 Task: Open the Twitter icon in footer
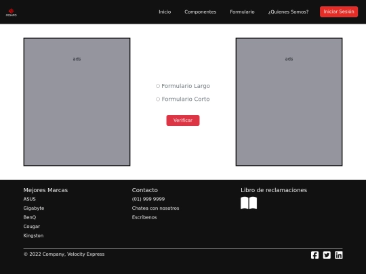tap(327, 255)
